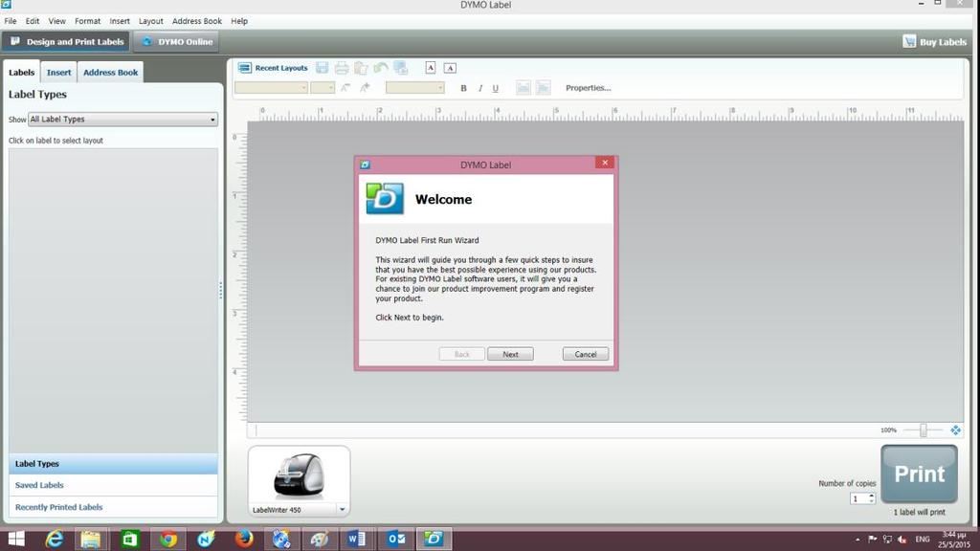
Task: Open the Layout menu
Action: [x=150, y=21]
